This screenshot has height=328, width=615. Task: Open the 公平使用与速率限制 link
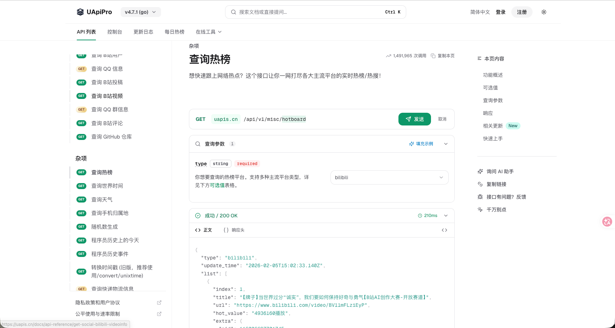[97, 314]
